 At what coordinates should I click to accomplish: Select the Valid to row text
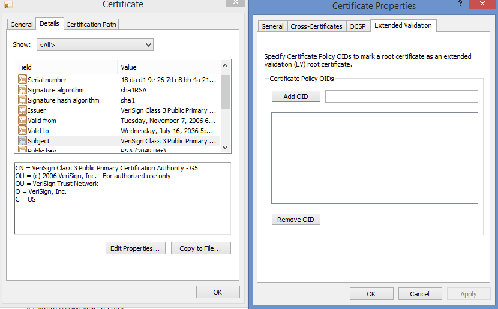point(38,131)
